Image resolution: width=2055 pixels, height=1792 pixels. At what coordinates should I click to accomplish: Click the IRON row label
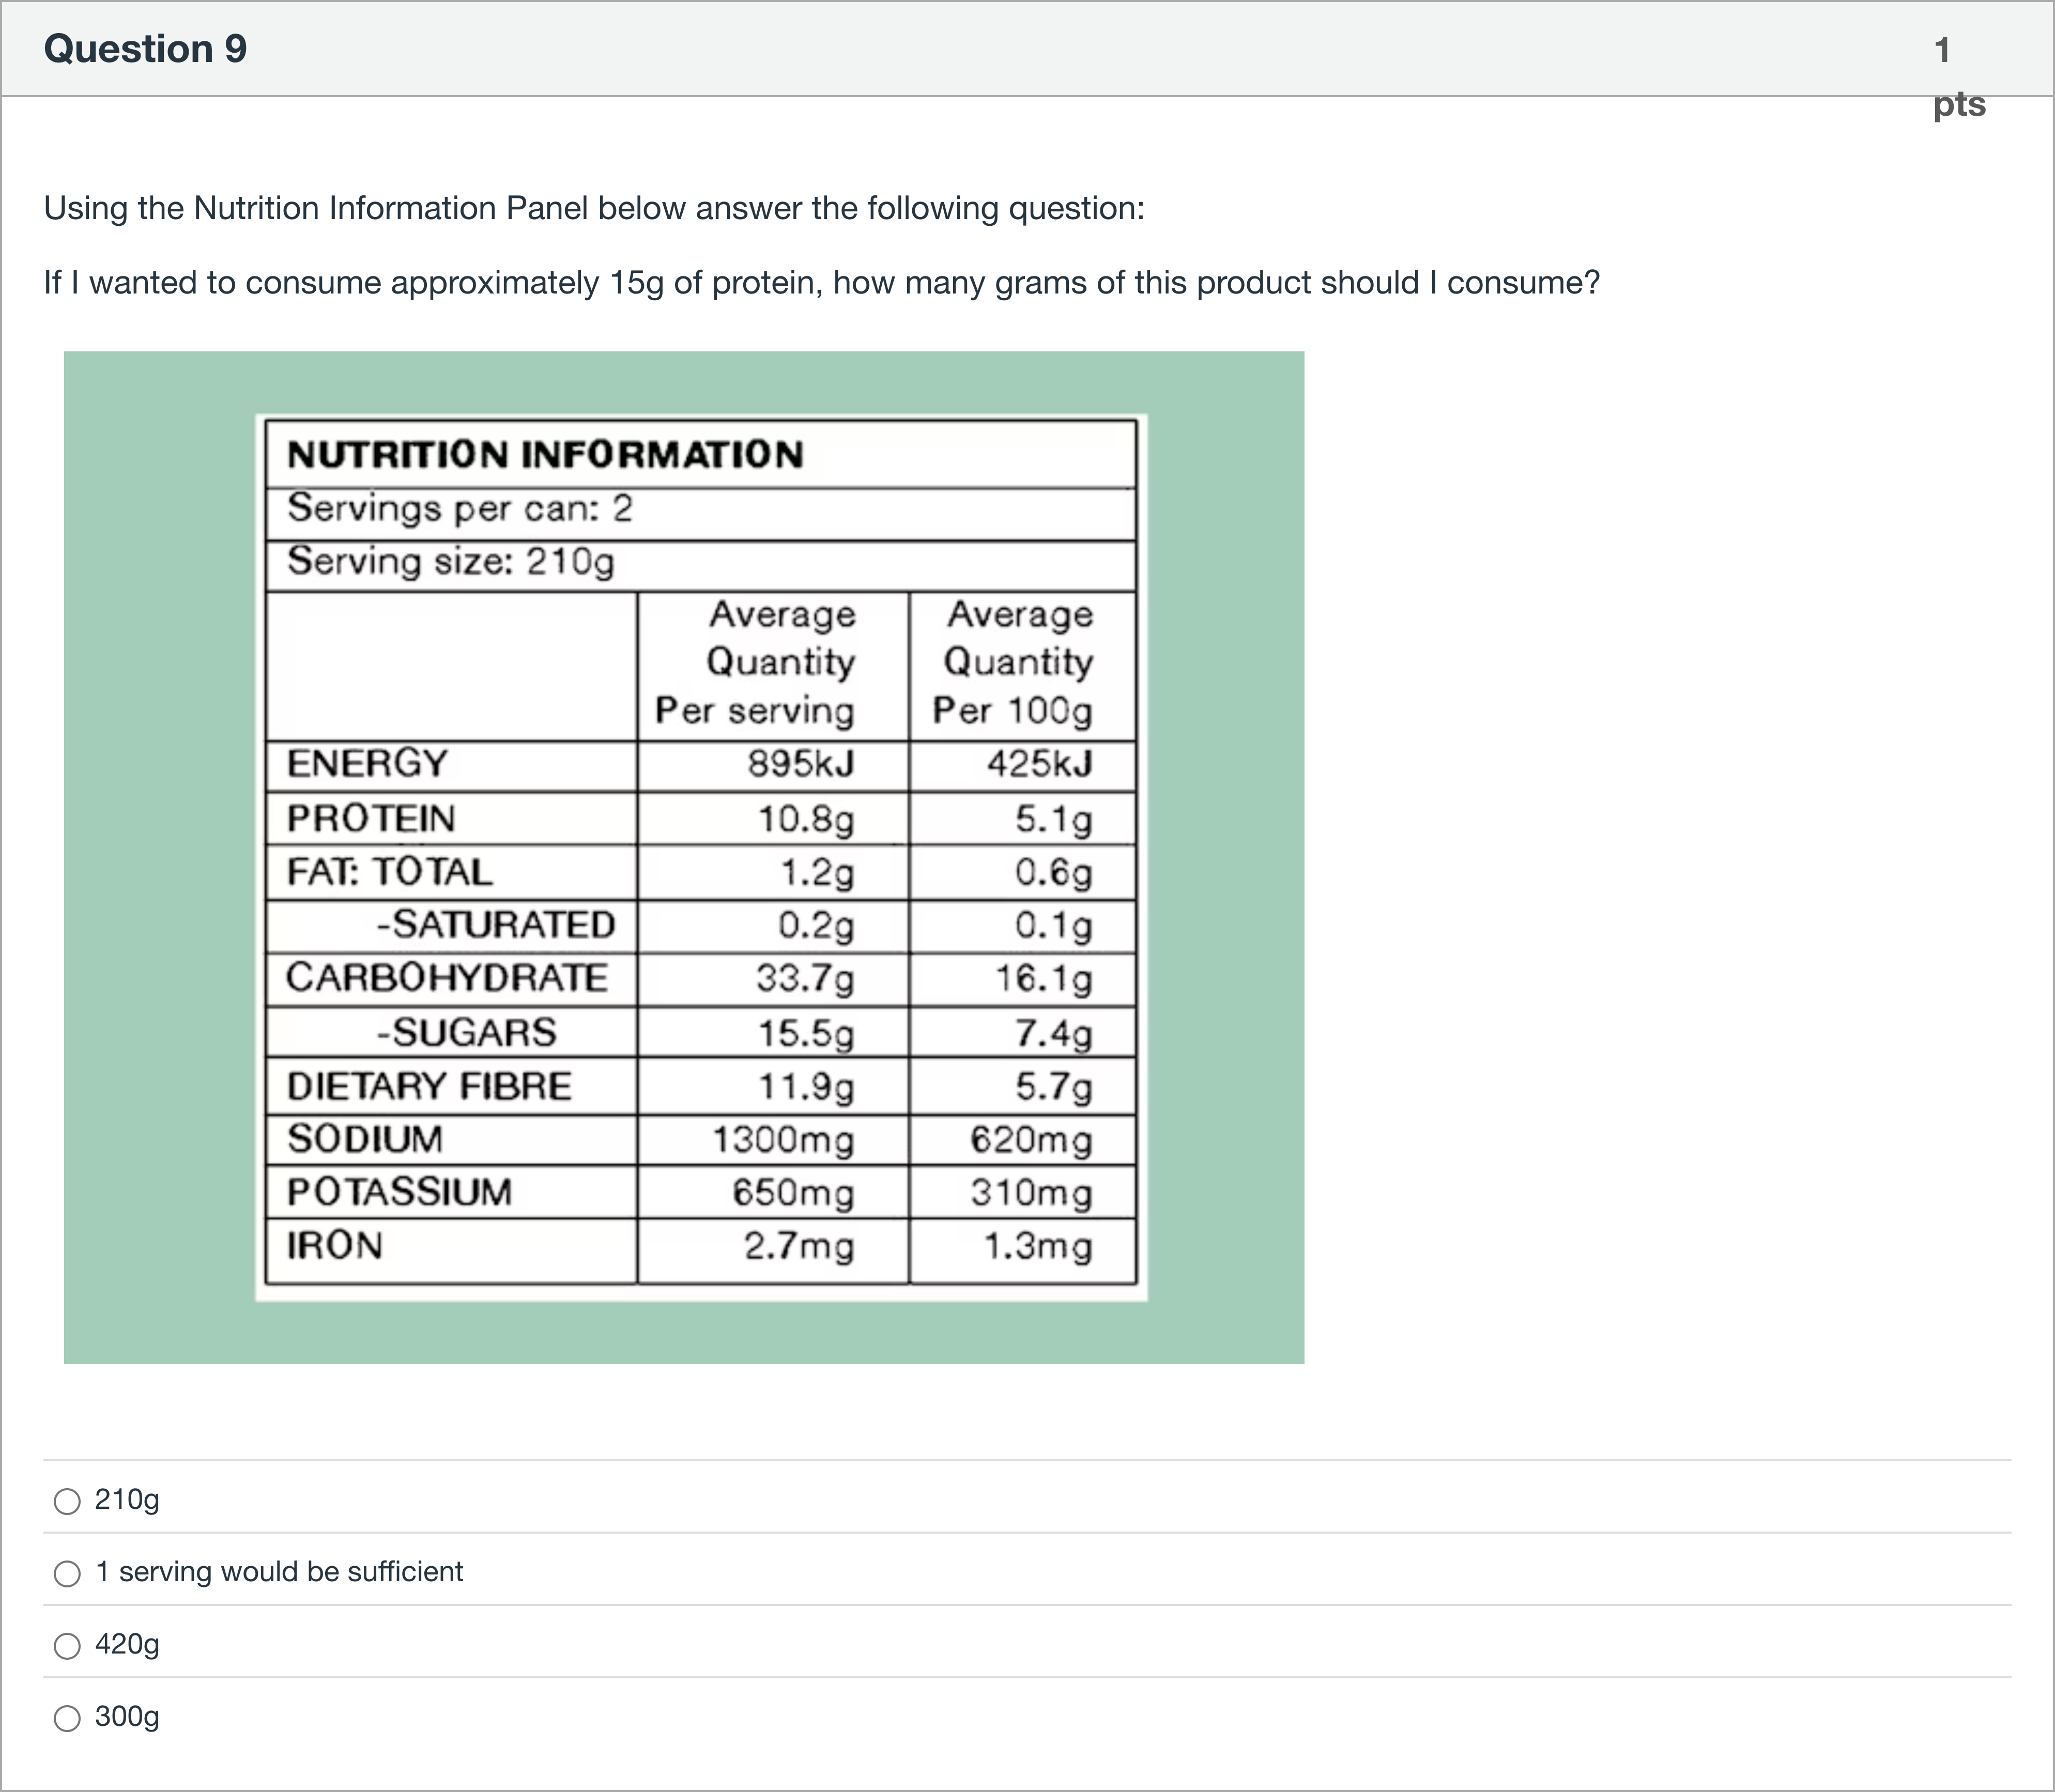coord(334,1246)
